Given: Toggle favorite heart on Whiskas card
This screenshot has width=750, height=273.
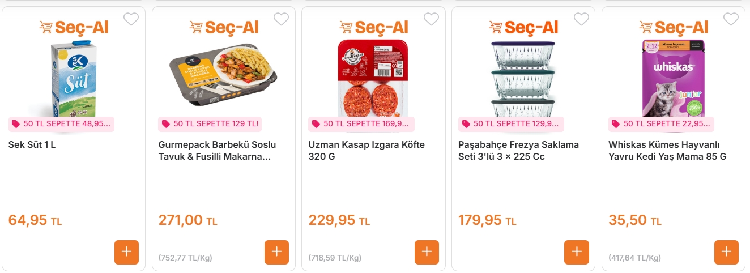Looking at the screenshot, I should (x=731, y=19).
